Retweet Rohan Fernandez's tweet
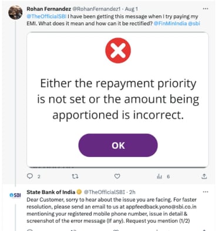Screen dimensions: 219x231 click(x=75, y=176)
